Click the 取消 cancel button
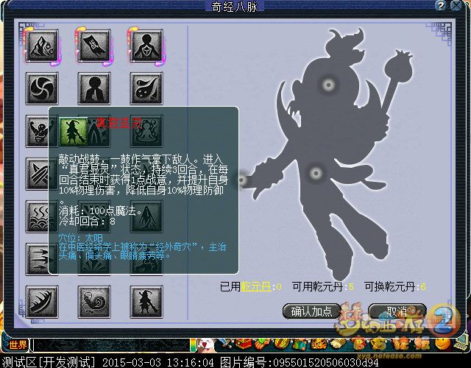The image size is (471, 368). (397, 311)
